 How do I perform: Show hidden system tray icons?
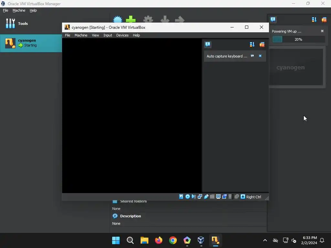265,240
